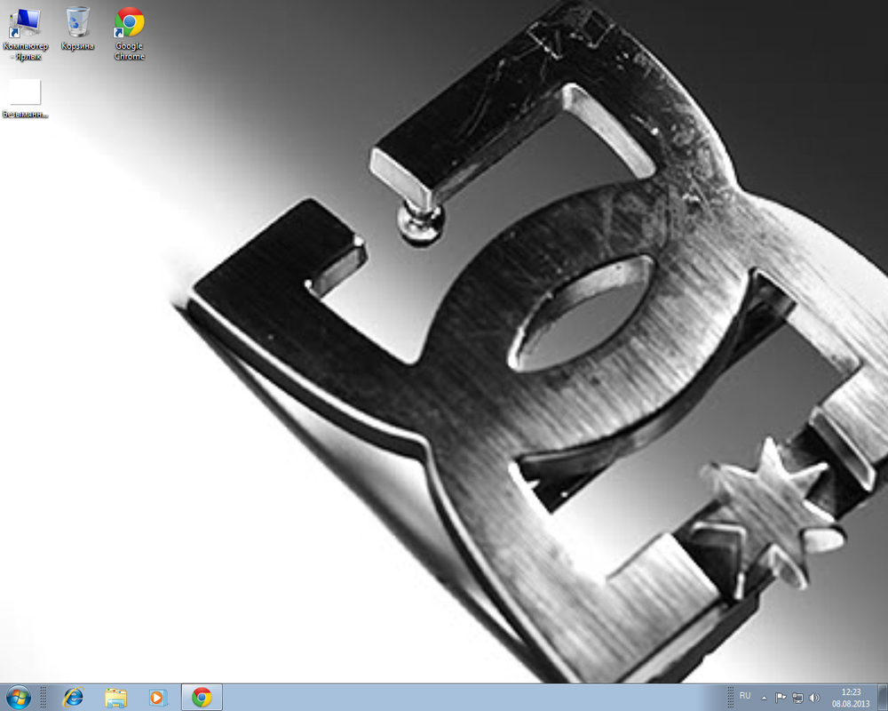The width and height of the screenshot is (888, 711).
Task: Click the Show Desktop strip on the taskbar
Action: click(x=884, y=698)
